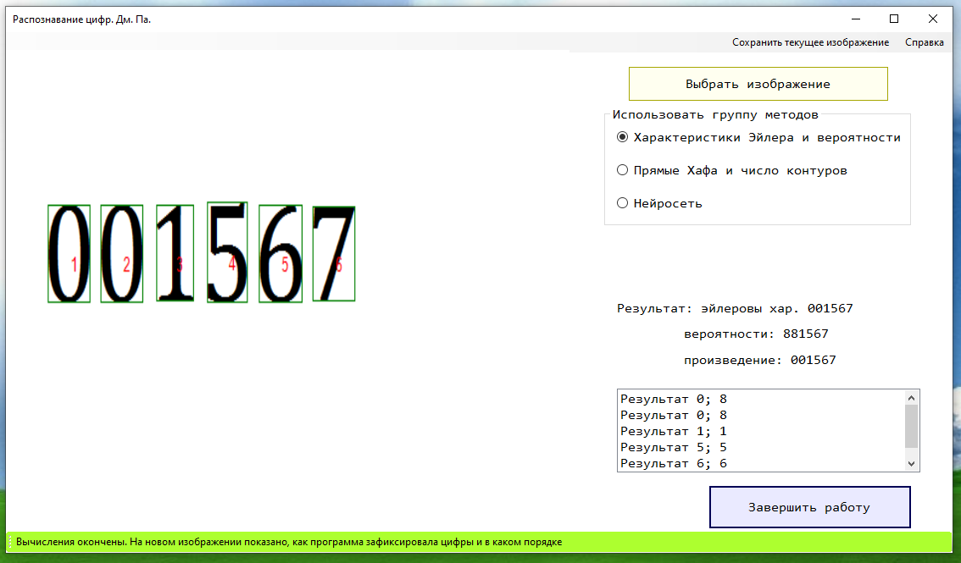Click the detected digit 7 box
The height and width of the screenshot is (563, 961).
click(333, 254)
